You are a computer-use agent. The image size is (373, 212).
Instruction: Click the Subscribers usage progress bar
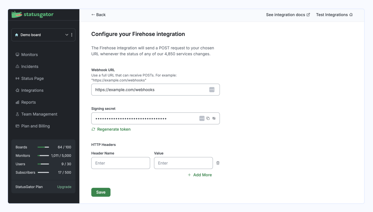(x=43, y=172)
